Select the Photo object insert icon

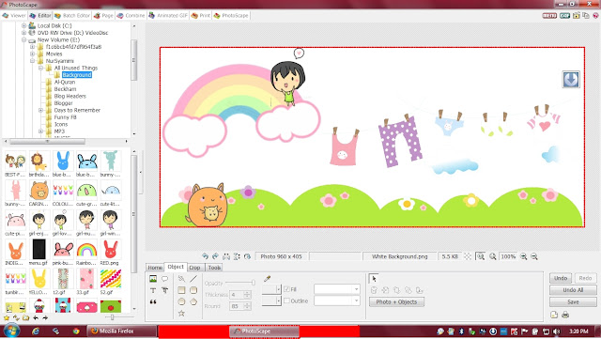point(153,279)
